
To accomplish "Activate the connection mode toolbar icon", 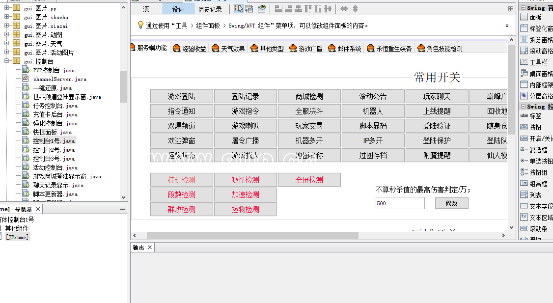I will [249, 9].
